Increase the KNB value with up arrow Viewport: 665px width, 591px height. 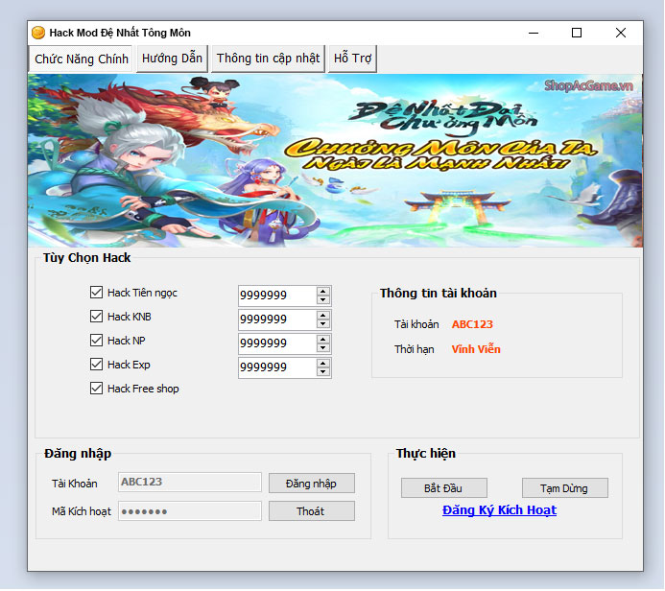coord(323,316)
